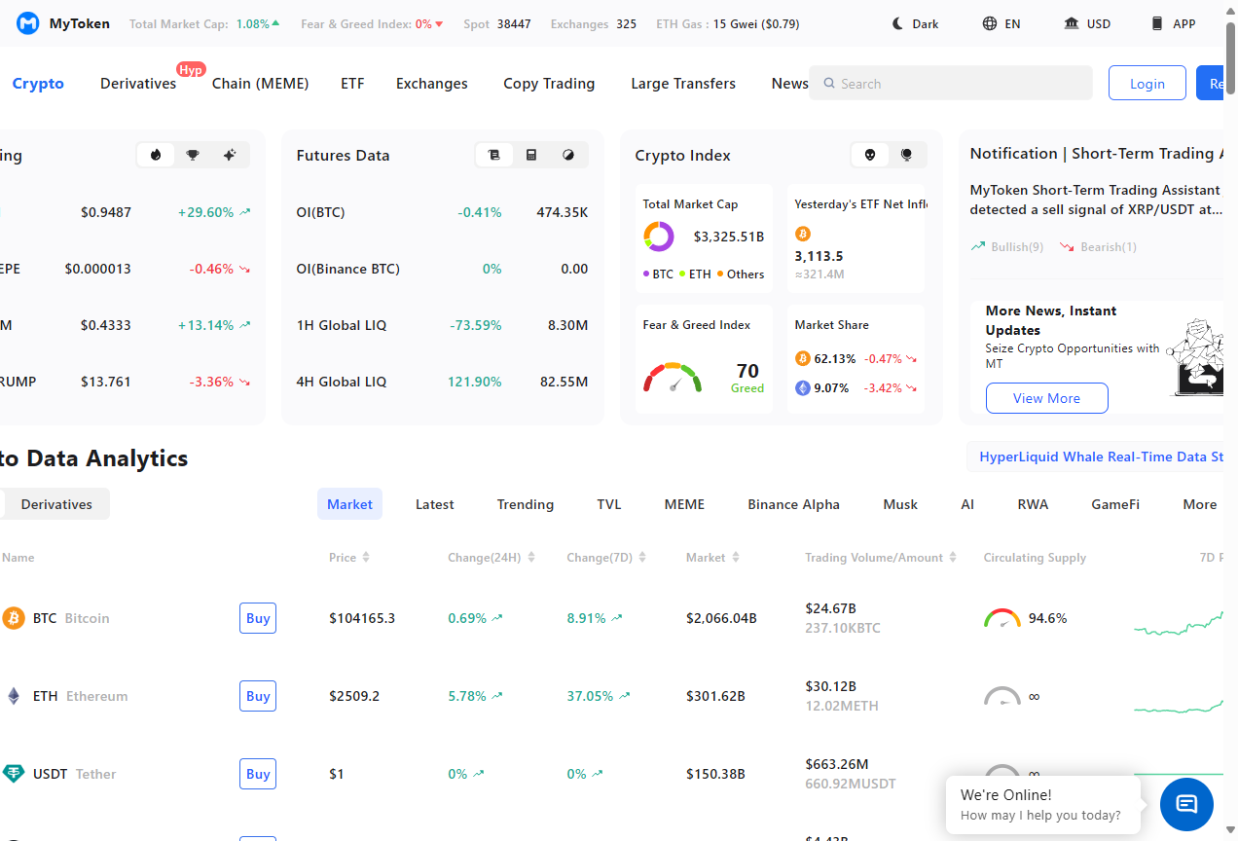Click the Buy button next to BTC
Viewport: 1238px width, 841px height.
257,617
